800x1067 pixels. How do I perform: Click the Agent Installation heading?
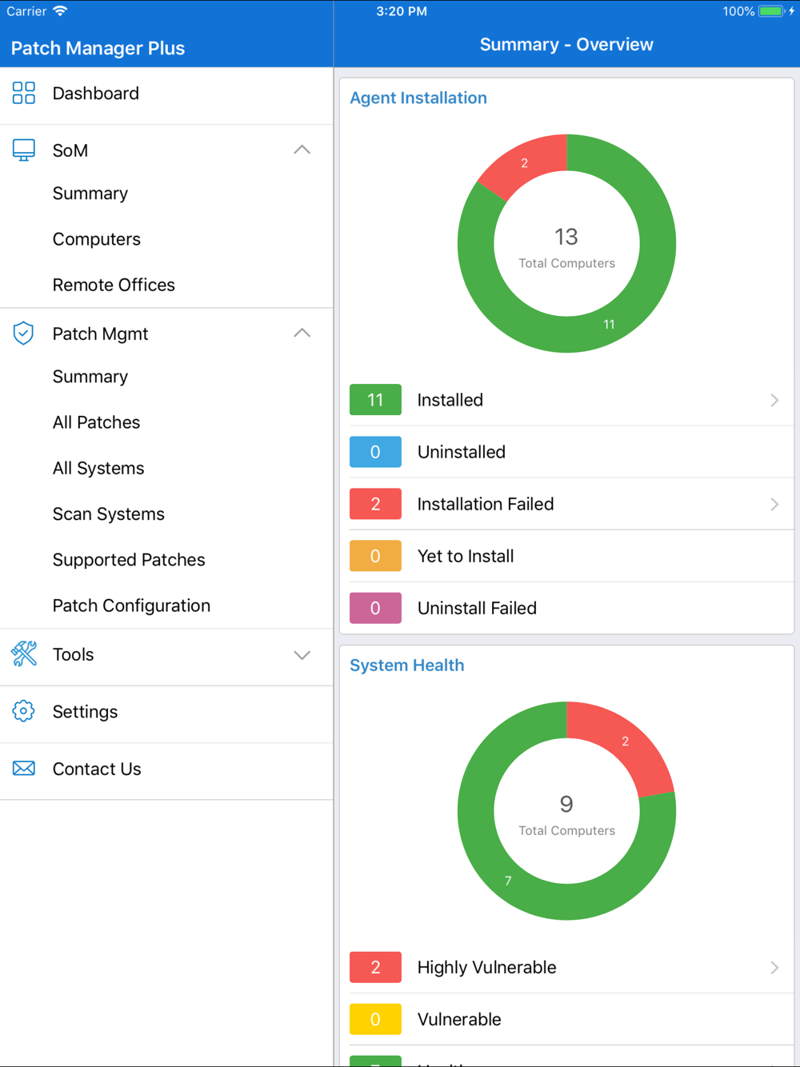[x=418, y=98]
